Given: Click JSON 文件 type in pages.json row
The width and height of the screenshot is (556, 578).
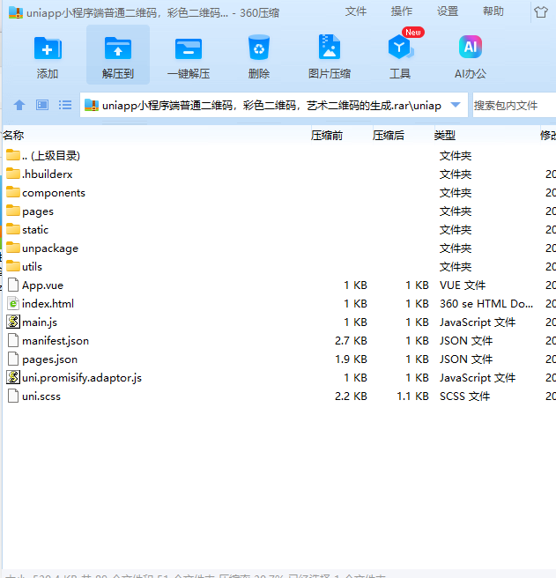Looking at the screenshot, I should pyautogui.click(x=466, y=359).
